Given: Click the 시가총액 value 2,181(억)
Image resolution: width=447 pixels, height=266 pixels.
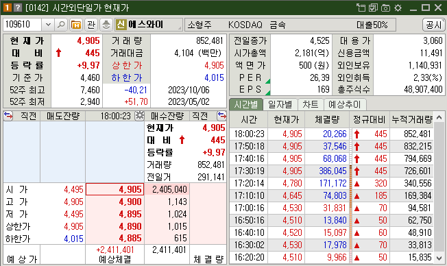Looking at the screenshot, I should [312, 53].
